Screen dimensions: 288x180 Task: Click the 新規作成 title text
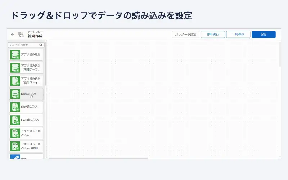pos(35,36)
